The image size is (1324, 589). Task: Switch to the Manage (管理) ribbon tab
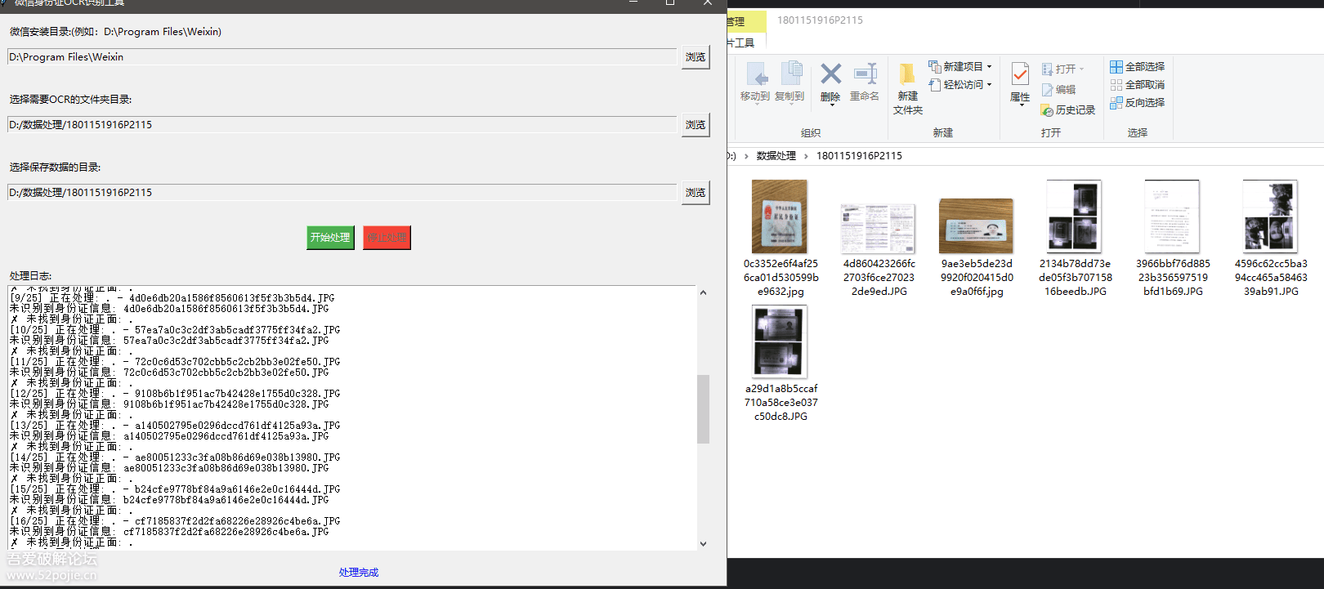[737, 21]
